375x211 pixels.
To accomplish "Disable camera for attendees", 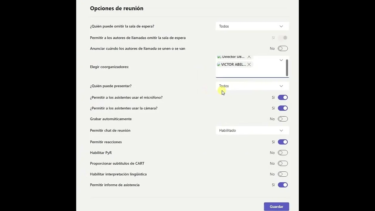I will pos(283,108).
